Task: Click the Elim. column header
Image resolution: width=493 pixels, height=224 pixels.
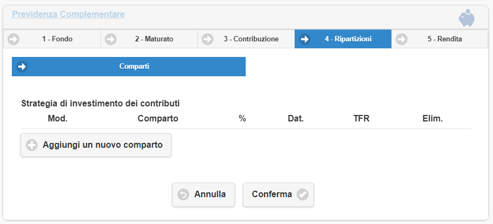Action: tap(433, 118)
